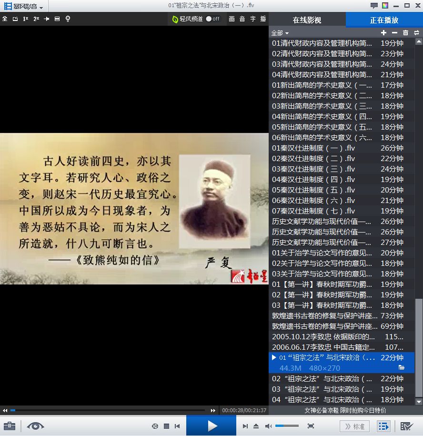Select the 正在播放 tab
Screen dimensions: 423x436
point(384,20)
